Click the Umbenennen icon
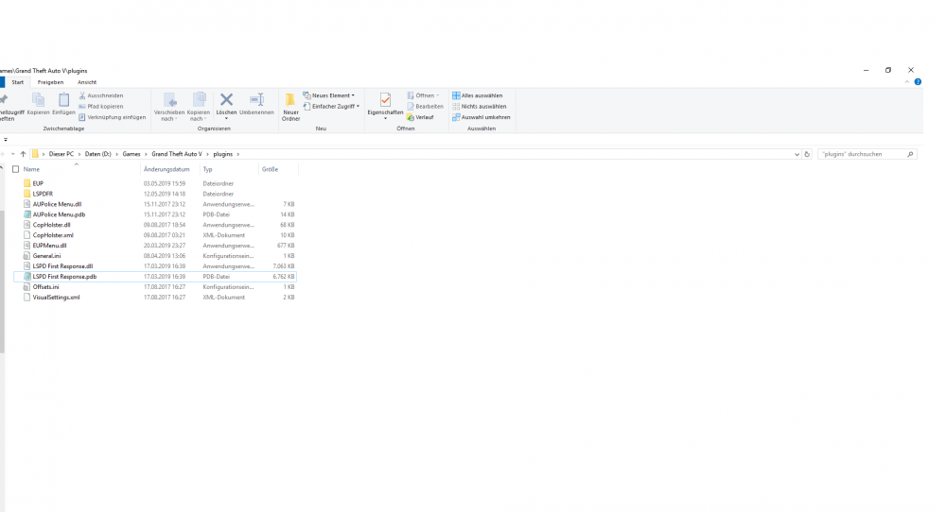 [256, 99]
